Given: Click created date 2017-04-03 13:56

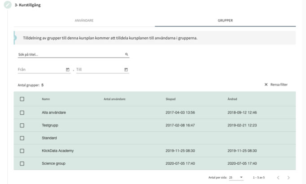Looking at the screenshot, I should tap(180, 112).
